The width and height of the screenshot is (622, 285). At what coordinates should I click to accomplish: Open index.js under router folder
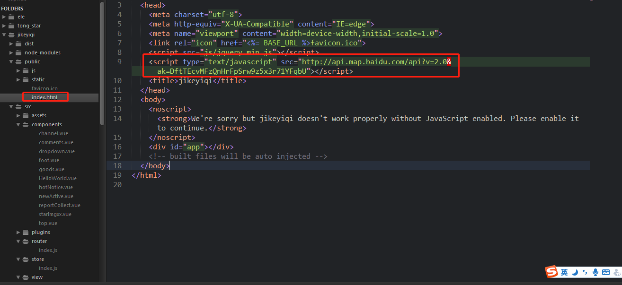click(48, 250)
